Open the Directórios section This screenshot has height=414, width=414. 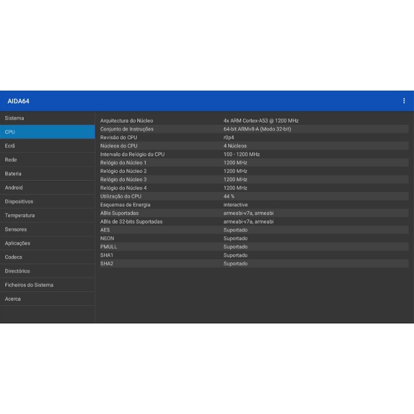[47, 271]
